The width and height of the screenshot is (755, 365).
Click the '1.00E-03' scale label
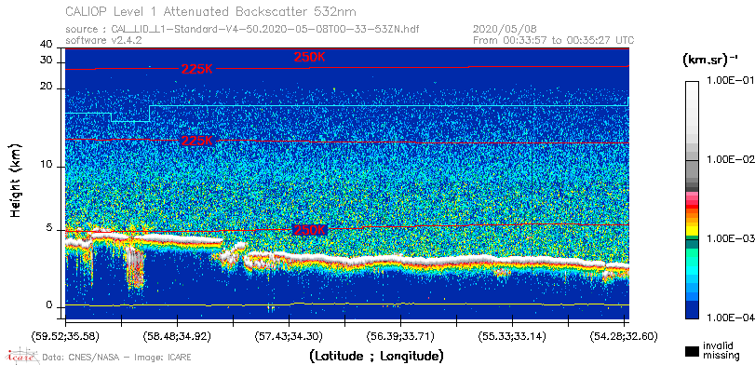730,239
